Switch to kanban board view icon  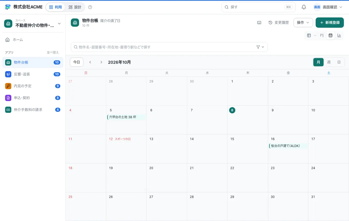point(322,35)
